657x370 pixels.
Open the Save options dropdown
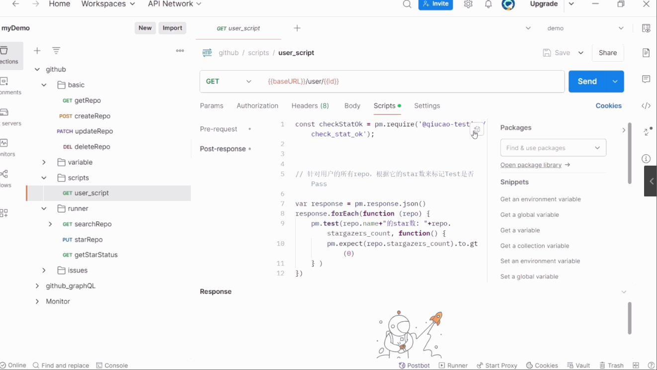coord(581,53)
